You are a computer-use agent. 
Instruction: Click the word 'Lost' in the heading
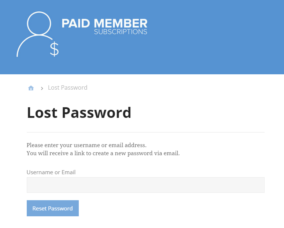[42, 113]
